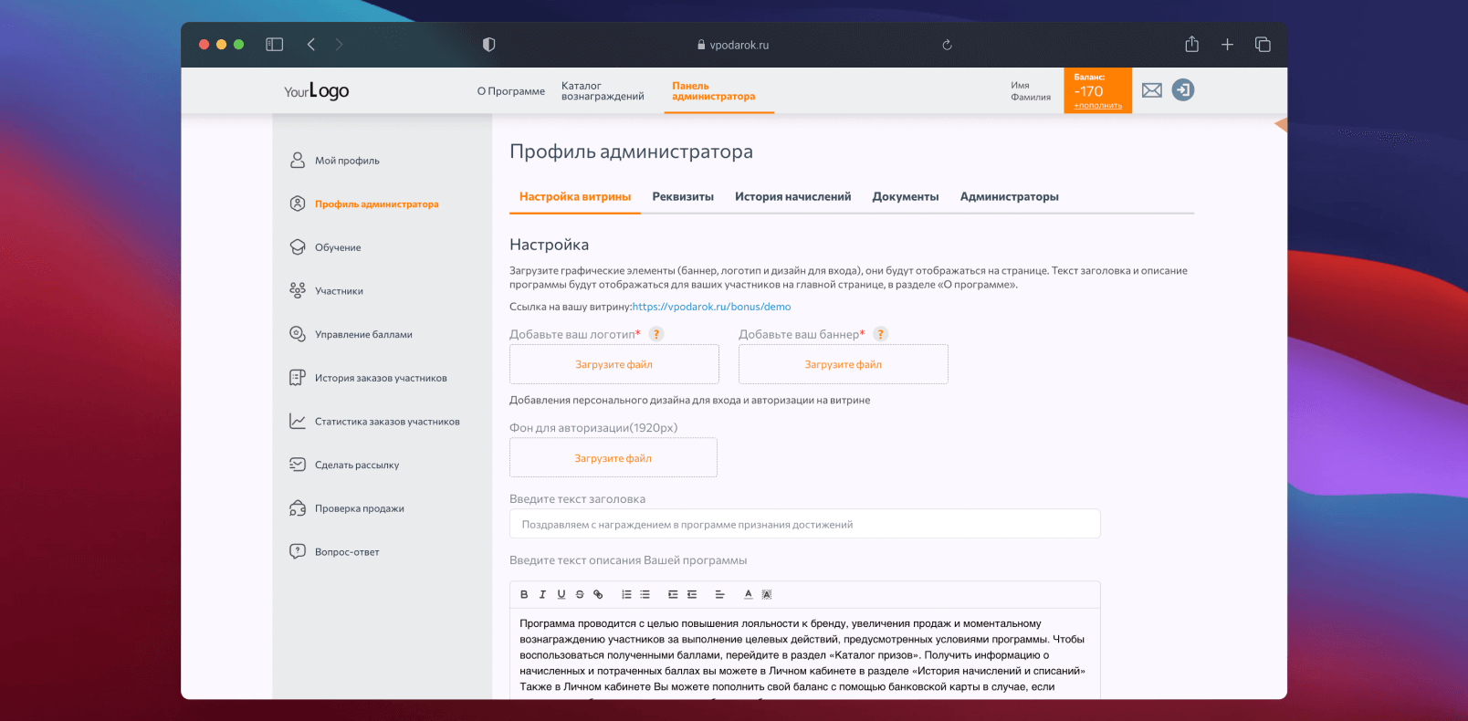The height and width of the screenshot is (721, 1468).
Task: Click Загрузите файл for authorization background
Action: [x=613, y=458]
